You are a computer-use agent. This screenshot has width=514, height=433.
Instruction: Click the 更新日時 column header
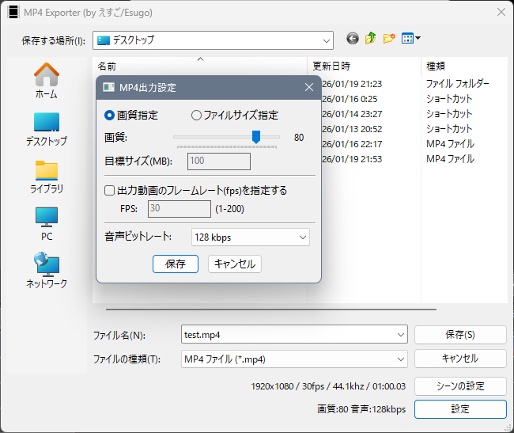coord(331,66)
